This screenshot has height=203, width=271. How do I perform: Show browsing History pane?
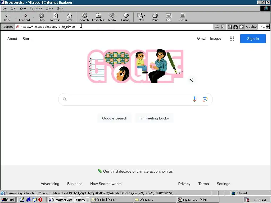(126, 17)
